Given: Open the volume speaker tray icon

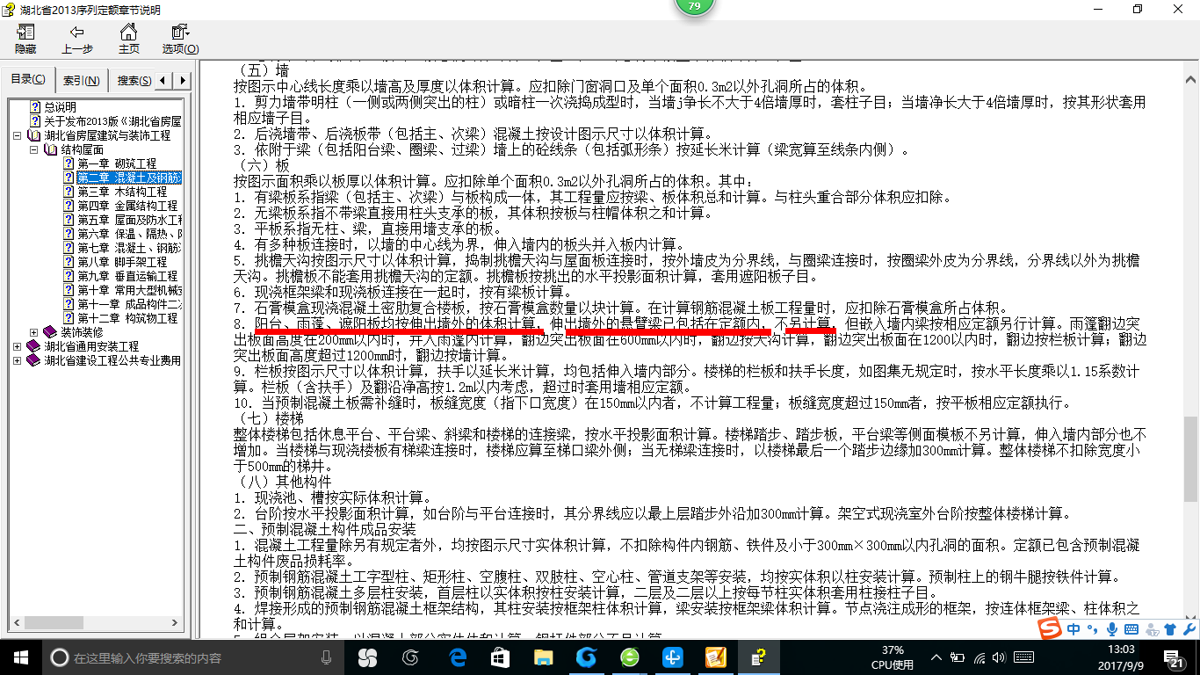Looking at the screenshot, I should click(1001, 657).
